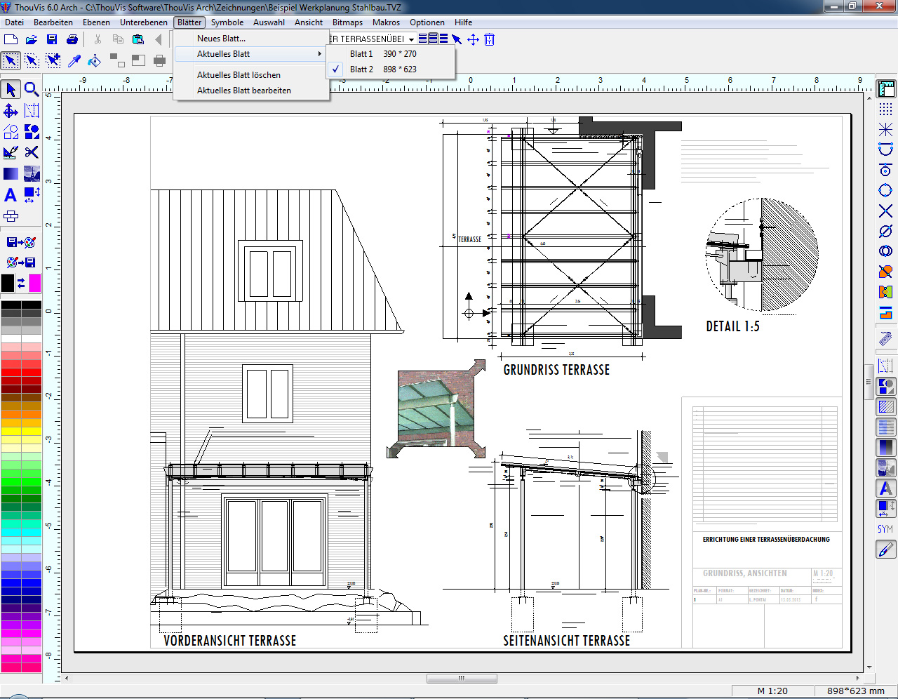Open the layer name dropdown arrow
Image resolution: width=898 pixels, height=699 pixels.
[x=411, y=40]
